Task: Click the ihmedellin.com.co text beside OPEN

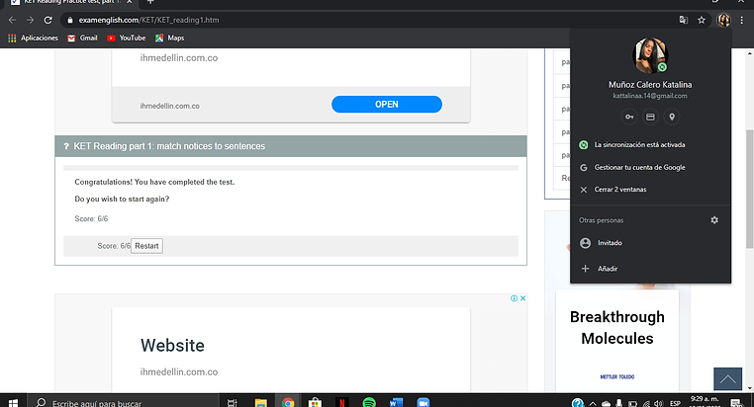Action: [x=170, y=106]
